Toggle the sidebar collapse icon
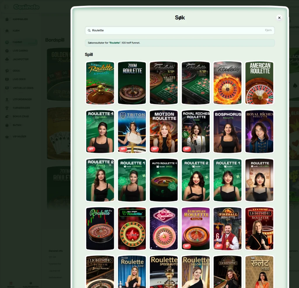299x288 pixels. pos(6,7)
